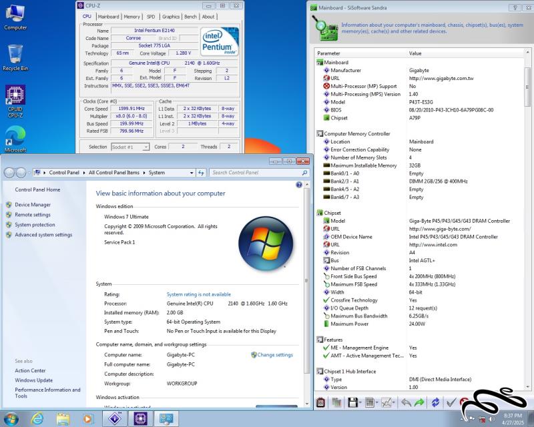Image resolution: width=534 pixels, height=427 pixels.
Task: Open the SPD tab in CPU-Z
Action: point(151,17)
